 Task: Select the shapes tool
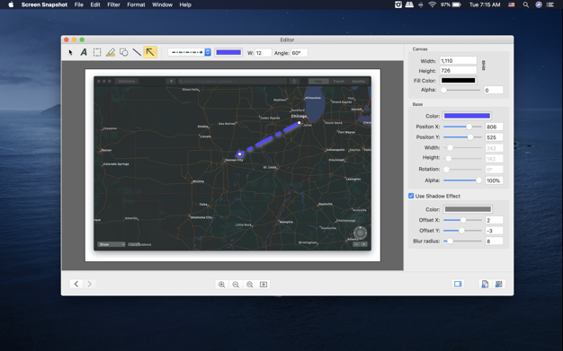123,52
